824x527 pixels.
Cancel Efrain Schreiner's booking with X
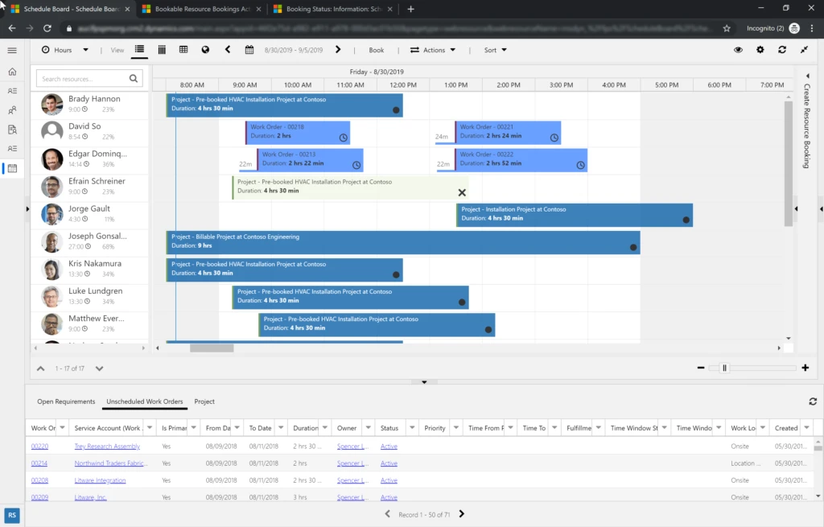click(462, 192)
